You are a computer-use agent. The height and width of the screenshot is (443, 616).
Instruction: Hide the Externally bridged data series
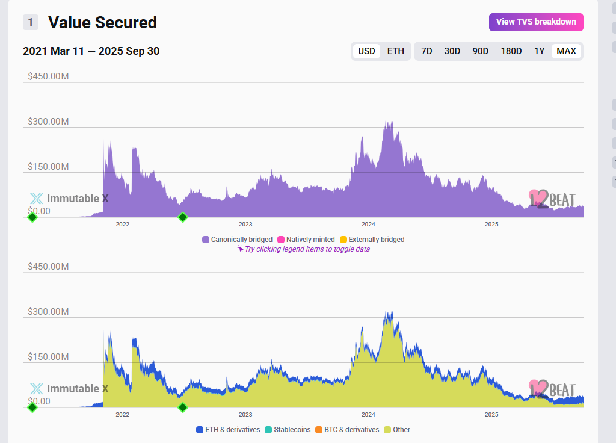[x=372, y=240]
